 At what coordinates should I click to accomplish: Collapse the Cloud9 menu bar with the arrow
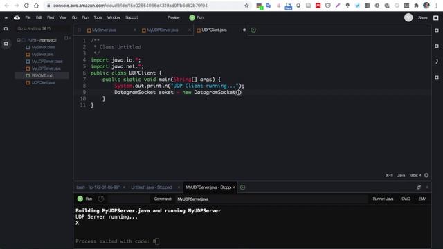tap(6, 17)
